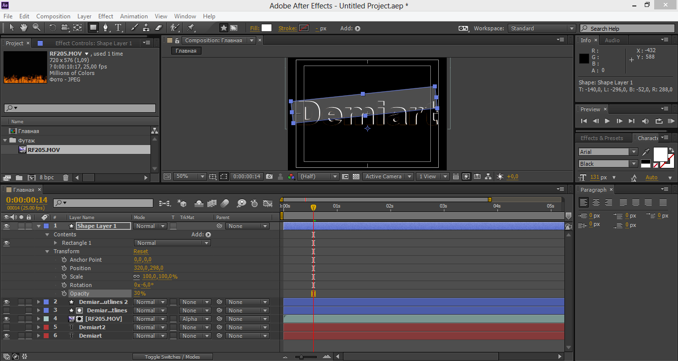Expand the Demiart2 layer properties
Image resolution: width=678 pixels, height=361 pixels.
pos(39,327)
